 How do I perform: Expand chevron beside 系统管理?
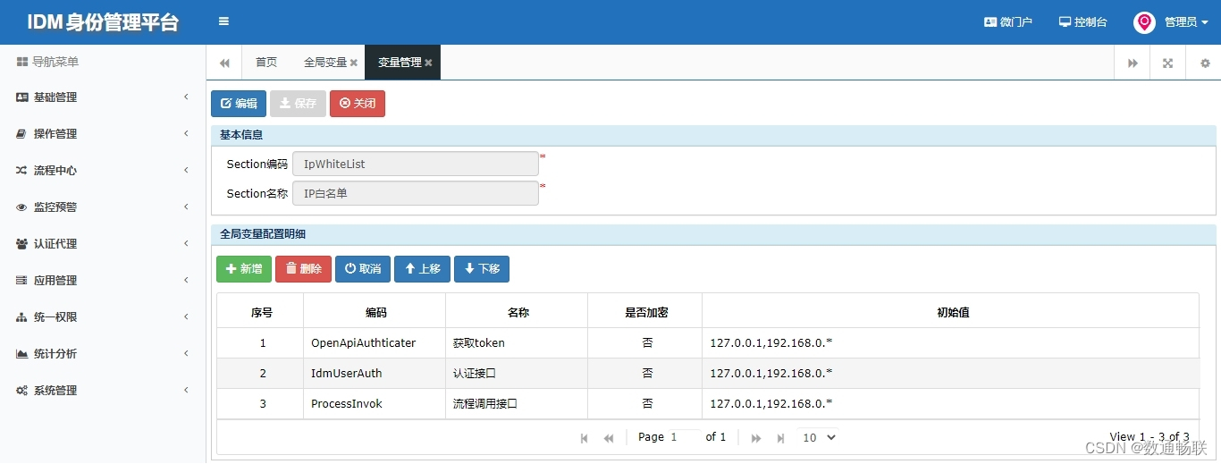(x=186, y=390)
